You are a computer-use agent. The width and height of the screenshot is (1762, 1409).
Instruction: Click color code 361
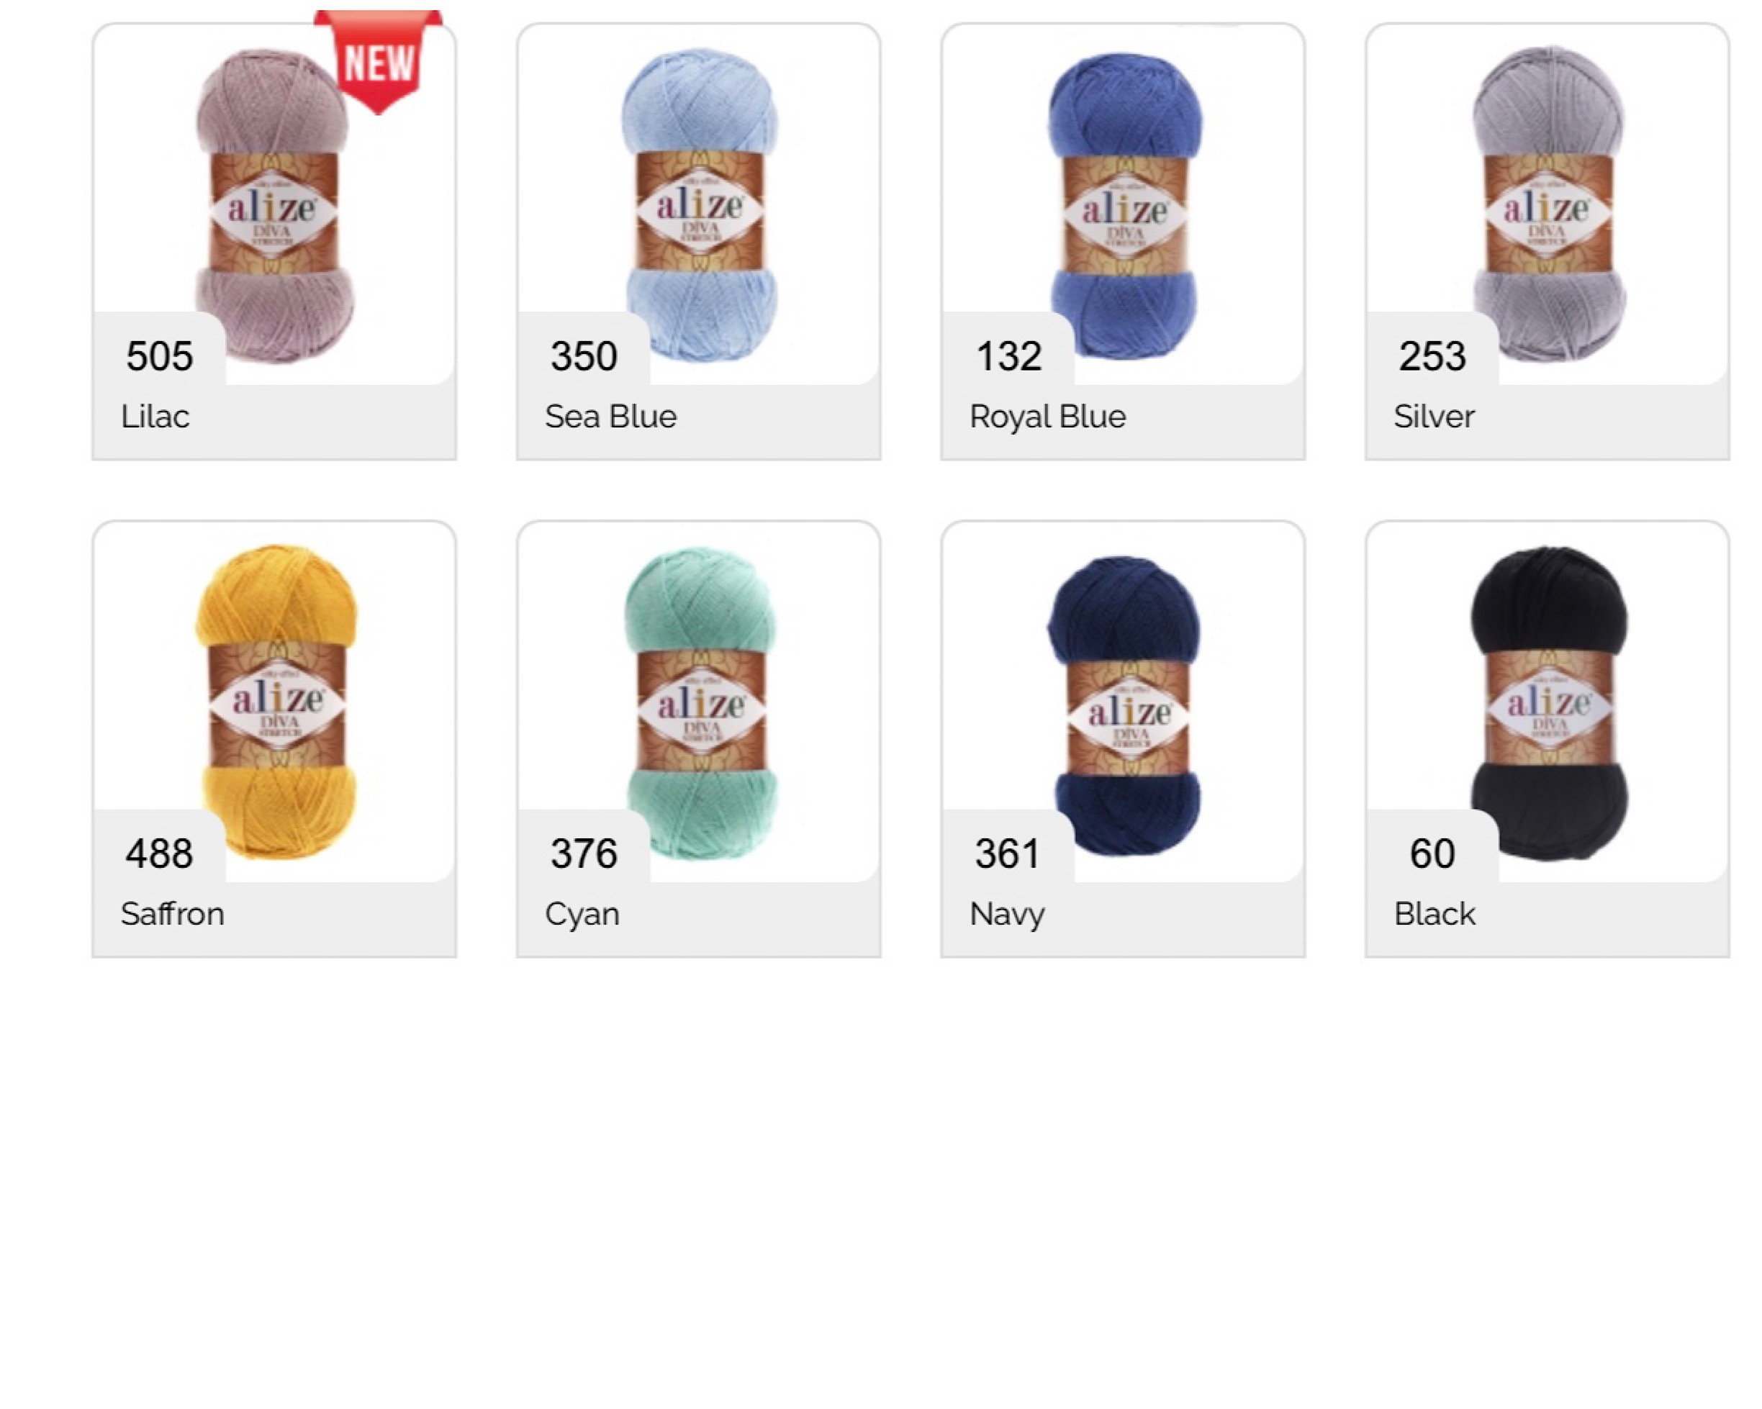point(1007,854)
